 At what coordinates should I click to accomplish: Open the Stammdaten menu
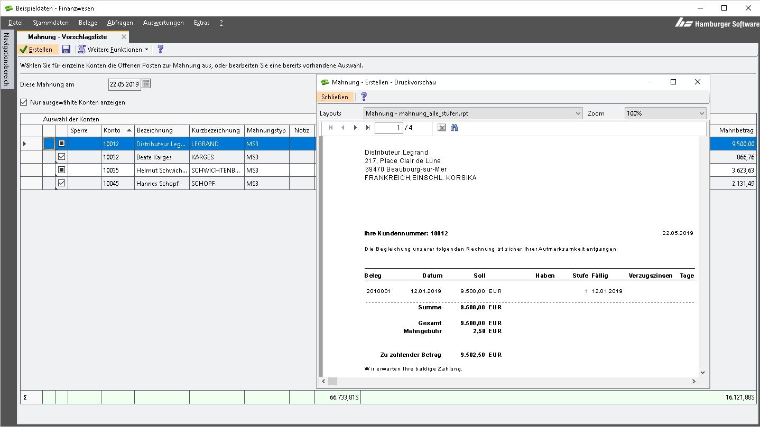click(x=51, y=23)
